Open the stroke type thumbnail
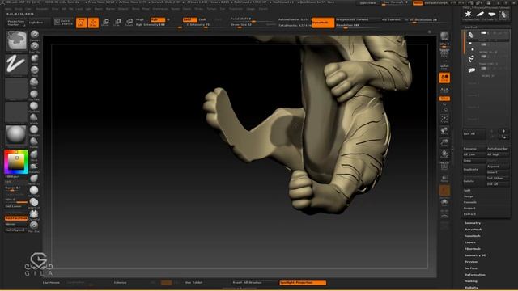The image size is (518, 291). [16, 65]
